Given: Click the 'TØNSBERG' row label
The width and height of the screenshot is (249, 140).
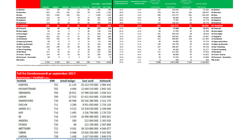Looking at the screenshot, I should click(24, 93).
